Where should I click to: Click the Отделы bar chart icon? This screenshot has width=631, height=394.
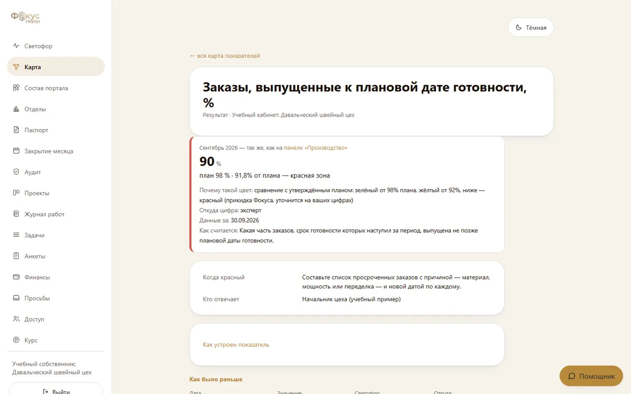16,109
